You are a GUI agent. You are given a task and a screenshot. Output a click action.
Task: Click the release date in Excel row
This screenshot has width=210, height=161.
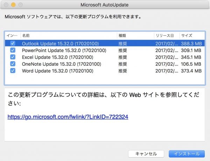167,57
